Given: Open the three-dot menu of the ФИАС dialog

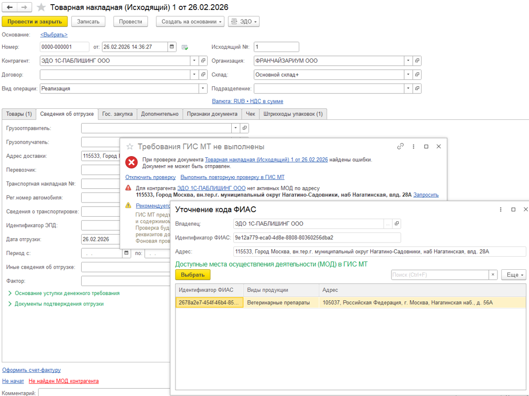Looking at the screenshot, I should [501, 209].
